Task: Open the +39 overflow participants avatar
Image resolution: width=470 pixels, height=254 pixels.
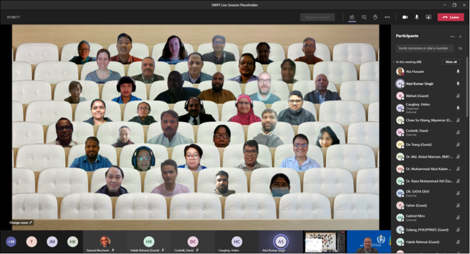Action: pos(11,242)
